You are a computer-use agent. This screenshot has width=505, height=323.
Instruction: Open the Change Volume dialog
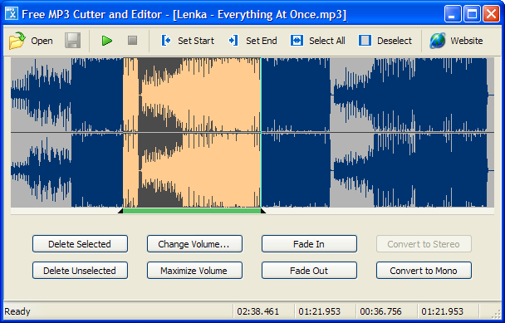coord(194,244)
